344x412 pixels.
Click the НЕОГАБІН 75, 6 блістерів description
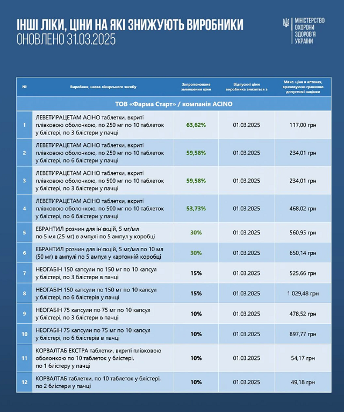click(93, 334)
